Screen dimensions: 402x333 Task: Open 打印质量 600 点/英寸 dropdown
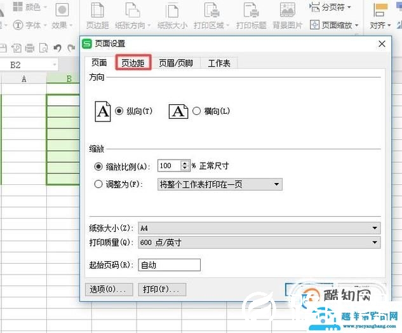click(259, 242)
